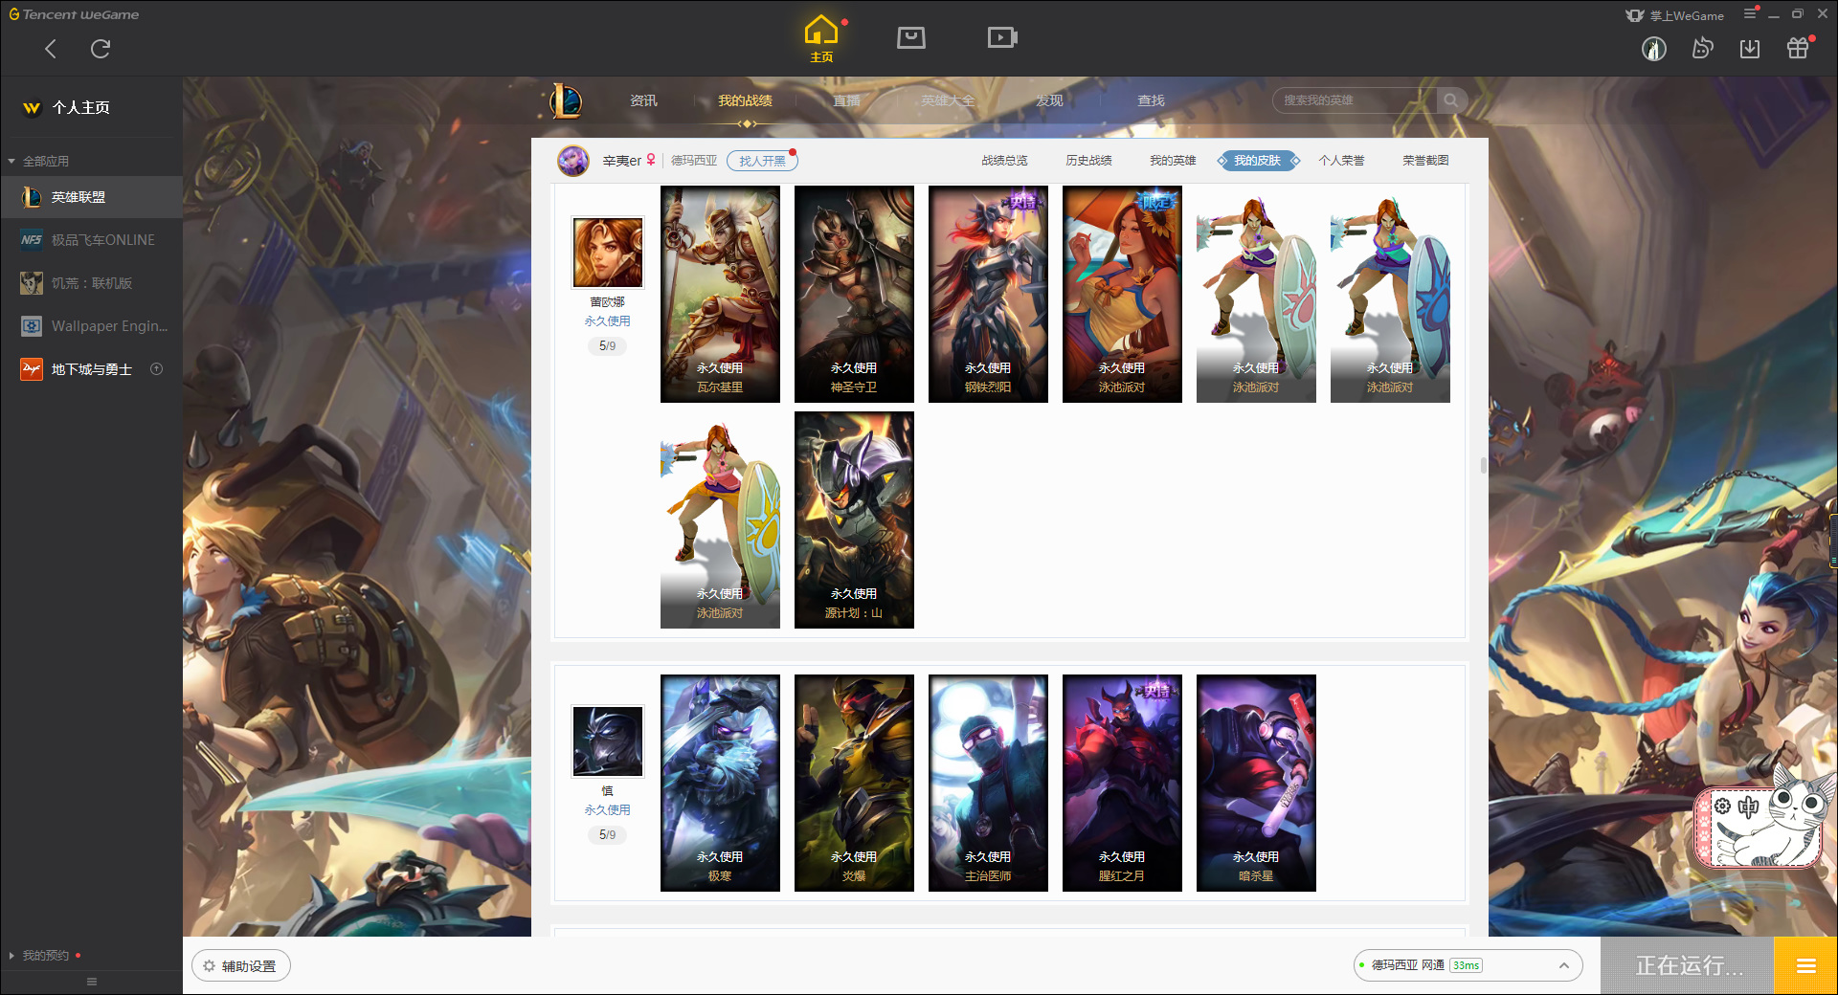Open the 极寒 skin card
Viewport: 1838px width, 995px height.
[x=720, y=784]
